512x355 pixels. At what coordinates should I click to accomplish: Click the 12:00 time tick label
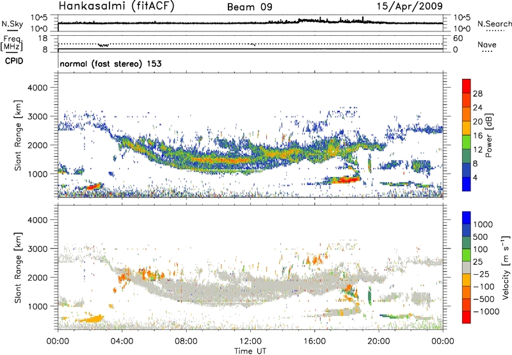tap(250, 342)
